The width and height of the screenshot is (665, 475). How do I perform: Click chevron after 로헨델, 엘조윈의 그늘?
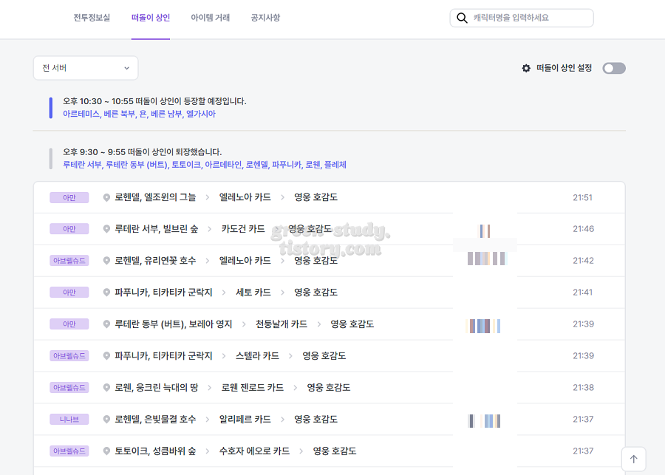[208, 198]
